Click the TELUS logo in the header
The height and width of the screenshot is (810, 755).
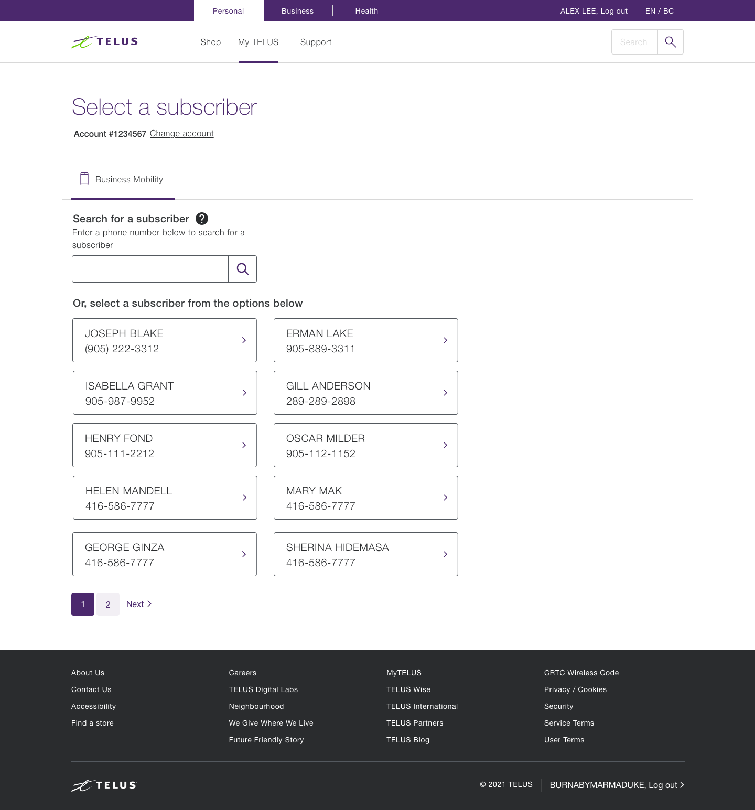click(x=104, y=42)
